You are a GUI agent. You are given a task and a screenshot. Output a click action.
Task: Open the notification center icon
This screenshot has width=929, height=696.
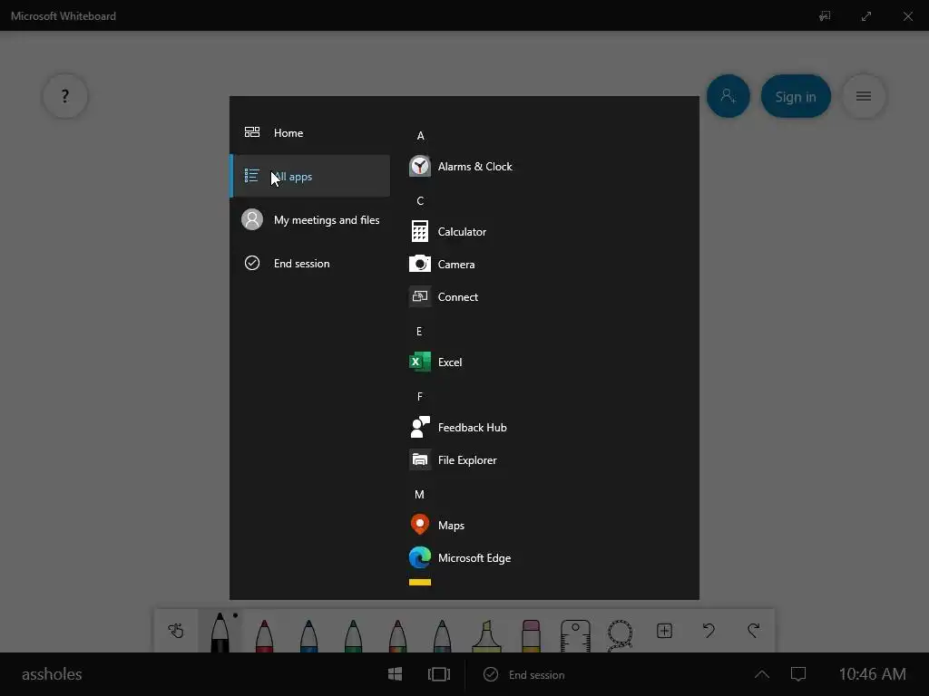pyautogui.click(x=798, y=674)
